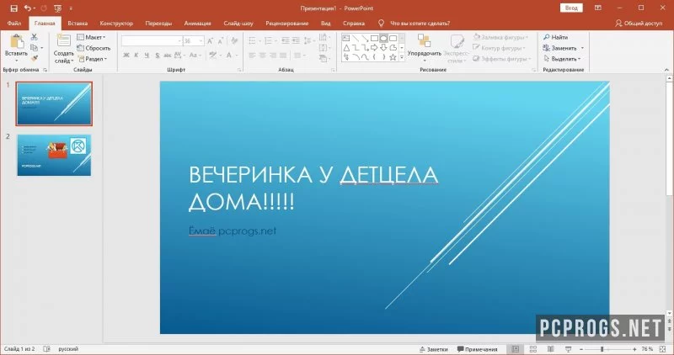Pick the down arrow shape in shapes gallery
This screenshot has height=355, width=674.
pos(383,47)
